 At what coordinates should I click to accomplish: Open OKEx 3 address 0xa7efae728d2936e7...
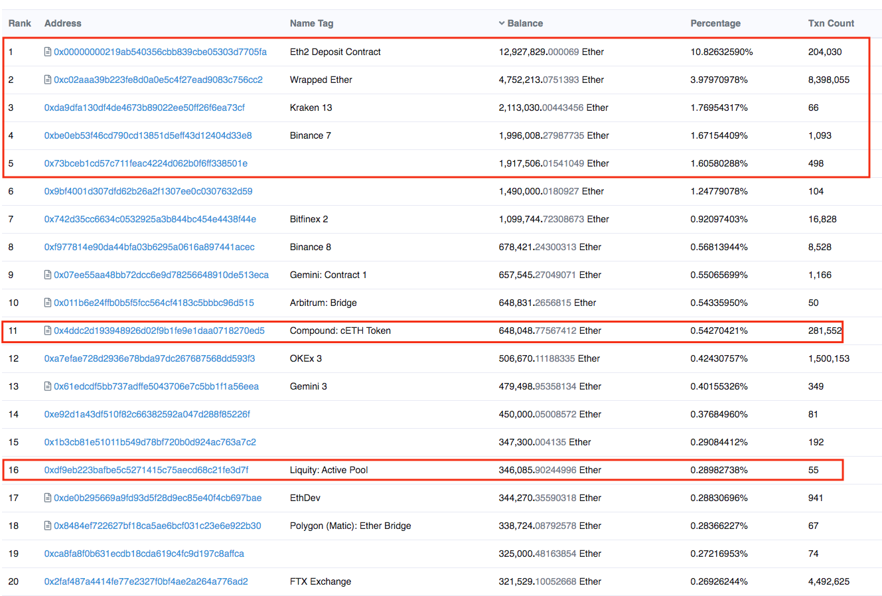(x=149, y=358)
